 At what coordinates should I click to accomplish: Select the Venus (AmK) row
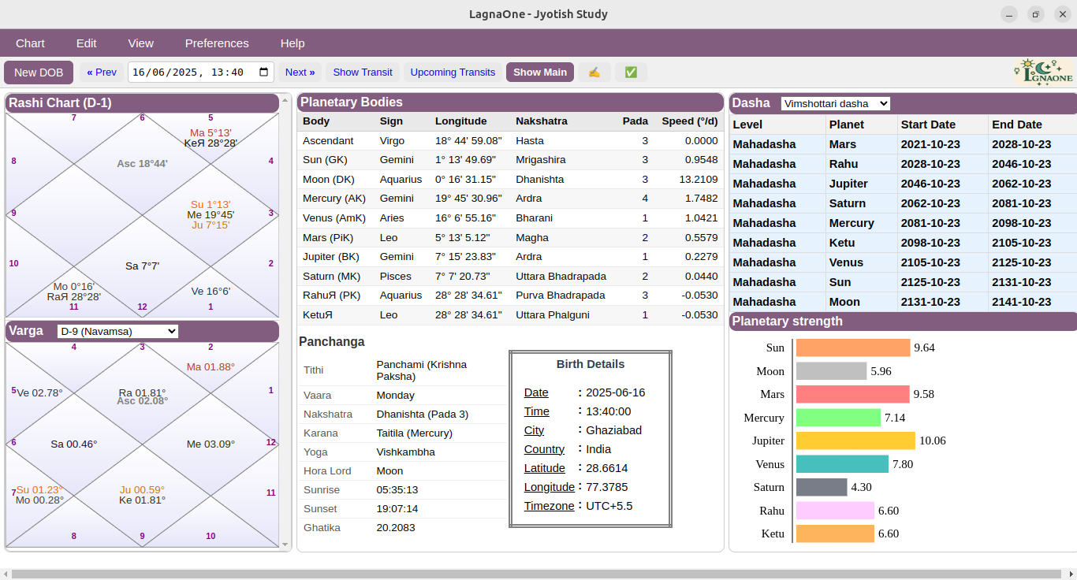tap(510, 217)
